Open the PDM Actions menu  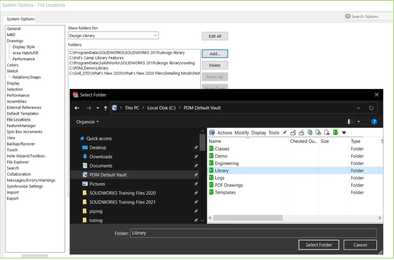point(225,133)
